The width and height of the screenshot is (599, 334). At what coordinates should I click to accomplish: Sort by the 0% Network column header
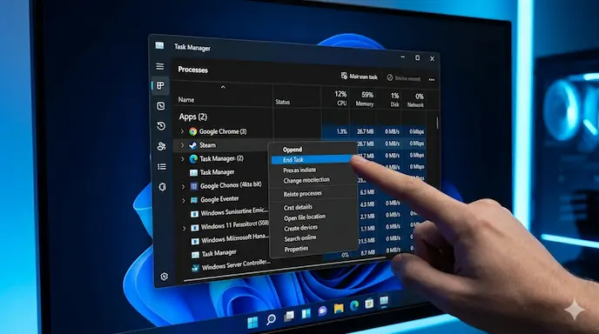[416, 100]
